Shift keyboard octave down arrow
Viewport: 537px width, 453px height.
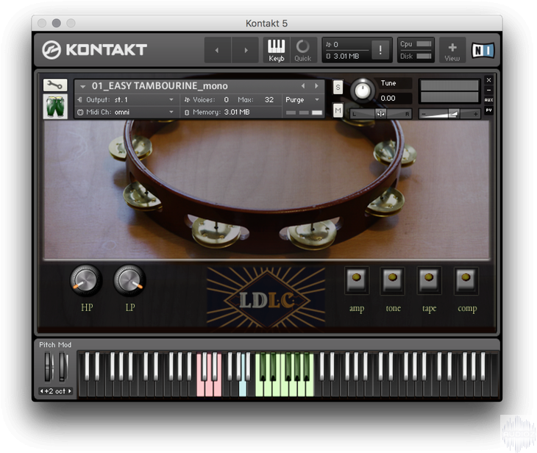(x=41, y=391)
